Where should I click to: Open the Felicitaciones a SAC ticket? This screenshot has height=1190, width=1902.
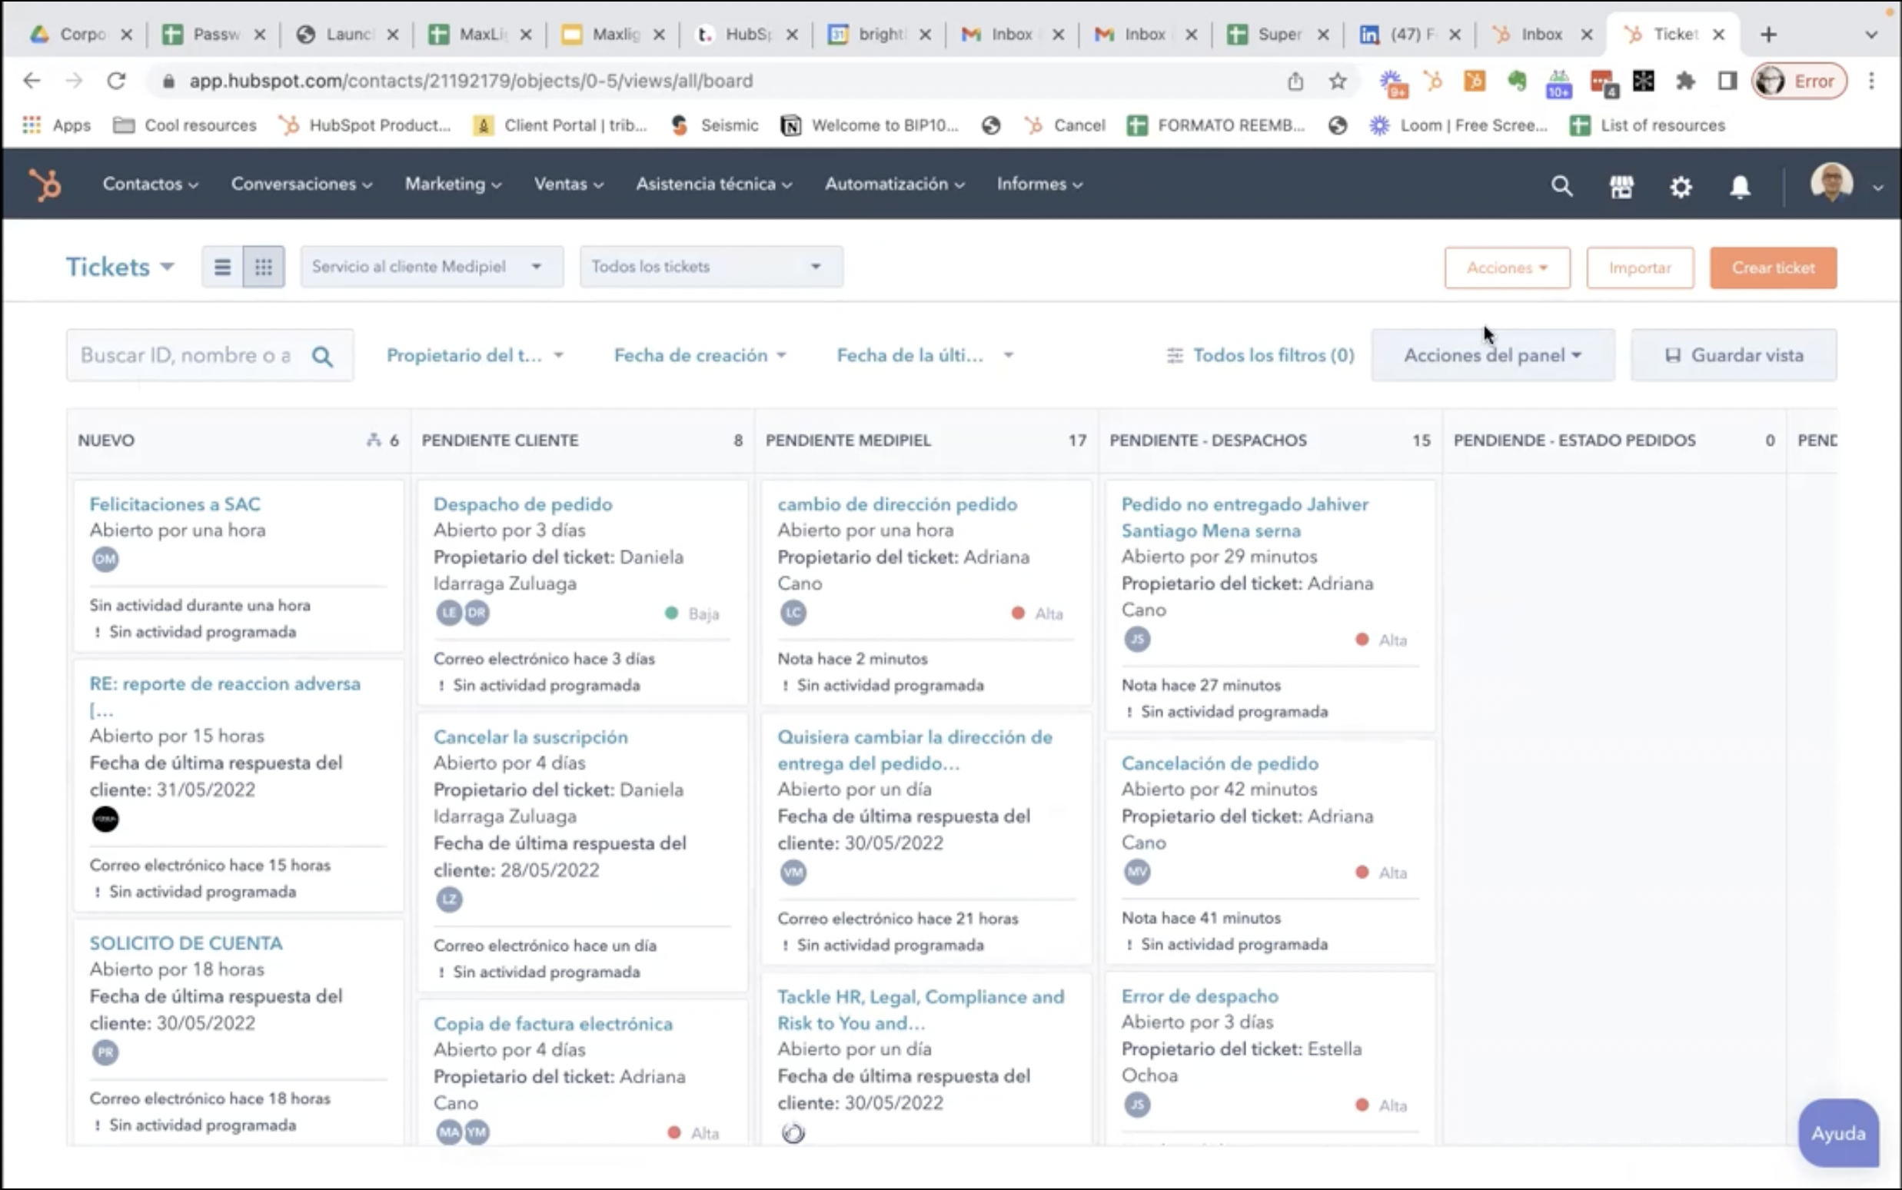point(175,504)
